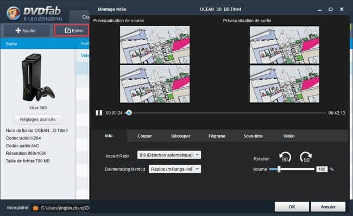Click the bottom source preview frame
The height and width of the screenshot is (216, 353).
click(155, 84)
